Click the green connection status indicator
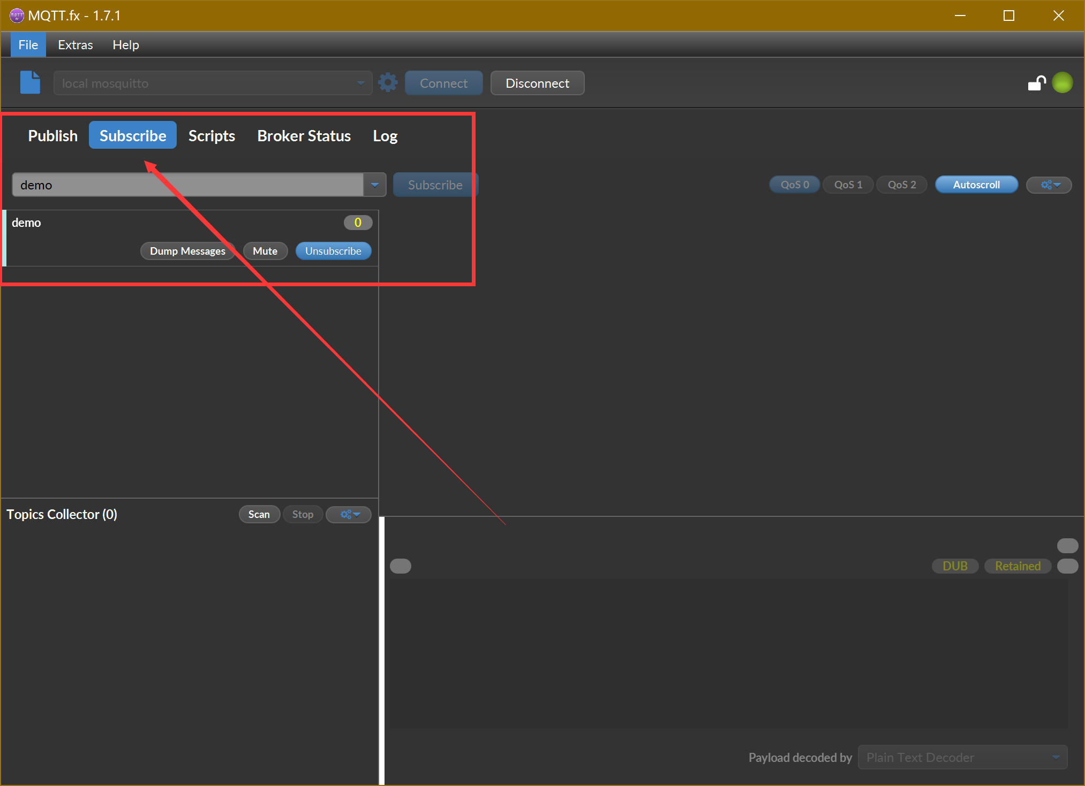 point(1063,83)
